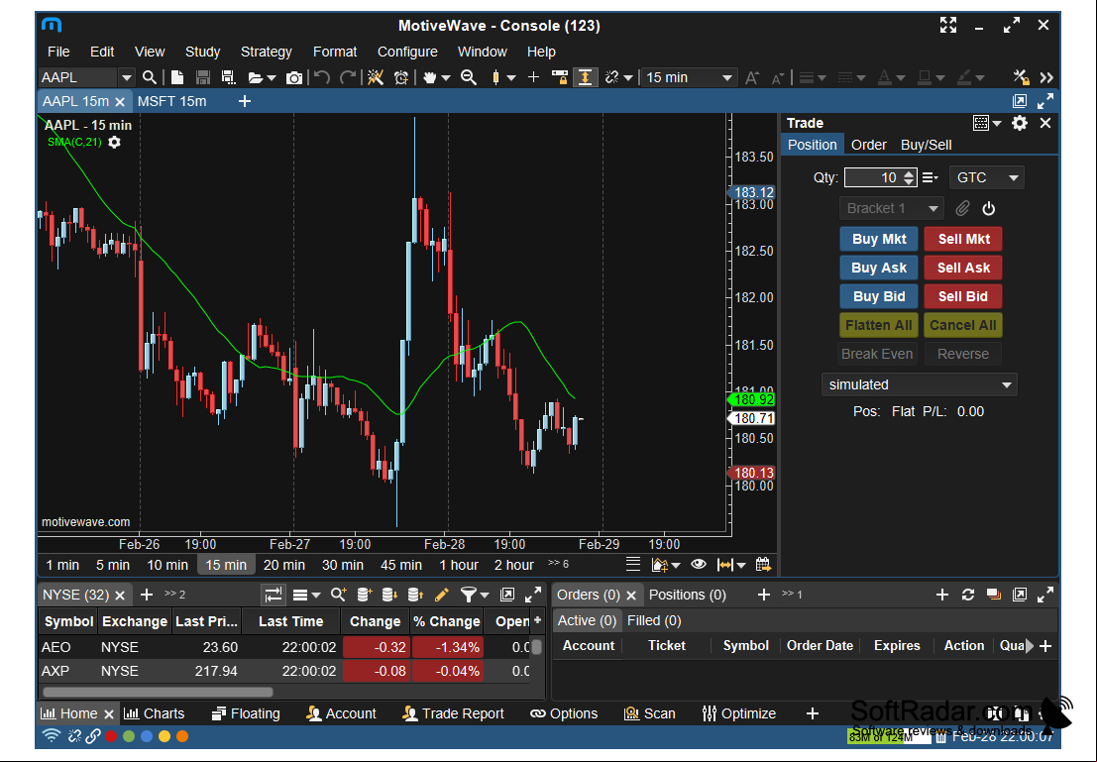Maximize the Orders panel with expand arrows

pos(1045,595)
